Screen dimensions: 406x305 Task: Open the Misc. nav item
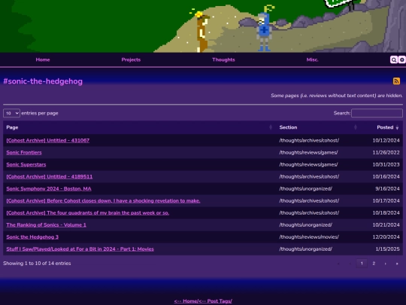(312, 59)
